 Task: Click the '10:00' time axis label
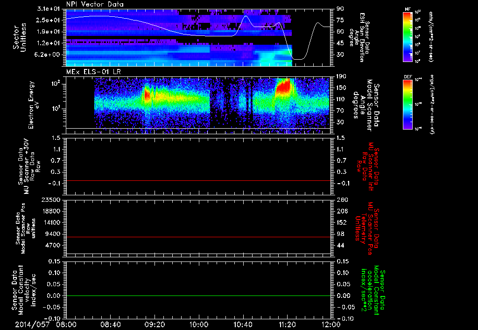coord(199,324)
